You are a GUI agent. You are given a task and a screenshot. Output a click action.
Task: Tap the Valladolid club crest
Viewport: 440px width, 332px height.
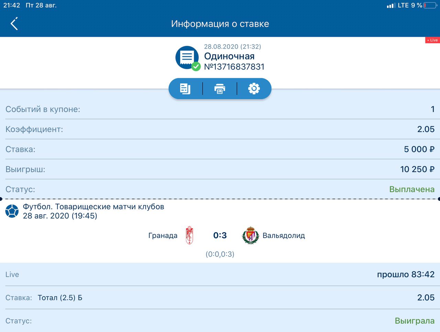coord(251,235)
